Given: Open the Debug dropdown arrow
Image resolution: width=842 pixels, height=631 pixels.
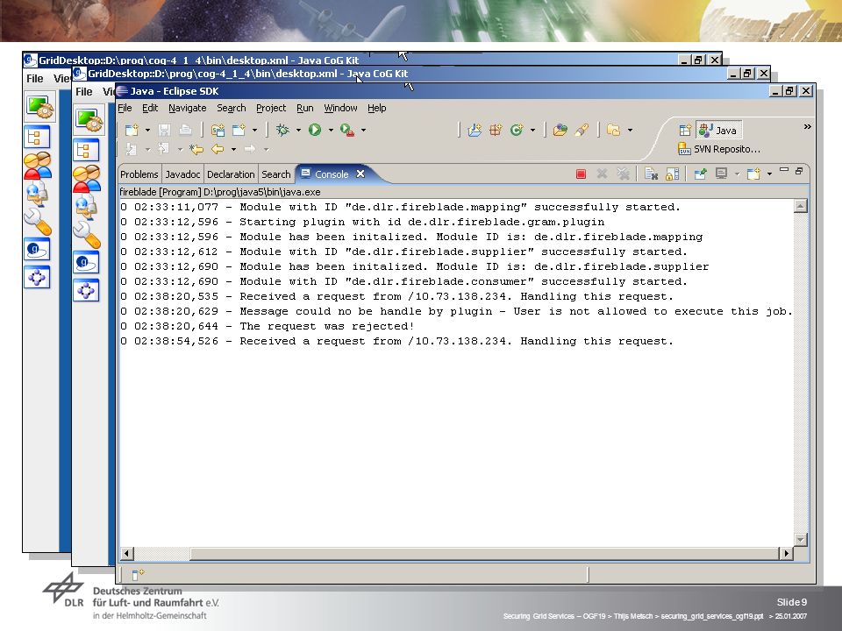Looking at the screenshot, I should tap(298, 131).
